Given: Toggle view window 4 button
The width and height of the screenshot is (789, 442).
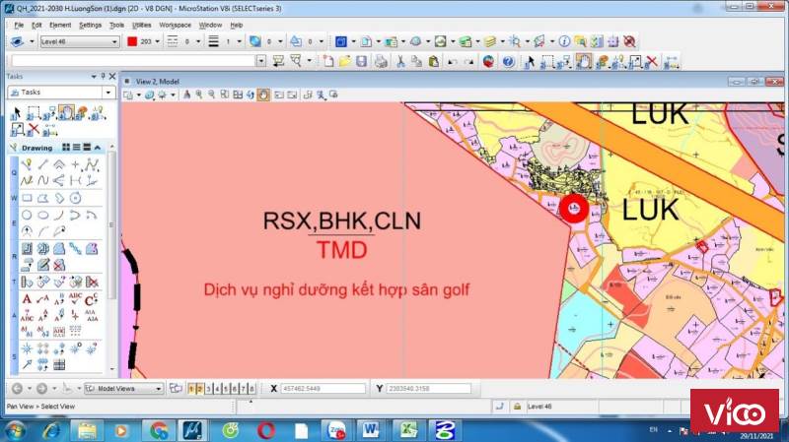Looking at the screenshot, I should [217, 389].
